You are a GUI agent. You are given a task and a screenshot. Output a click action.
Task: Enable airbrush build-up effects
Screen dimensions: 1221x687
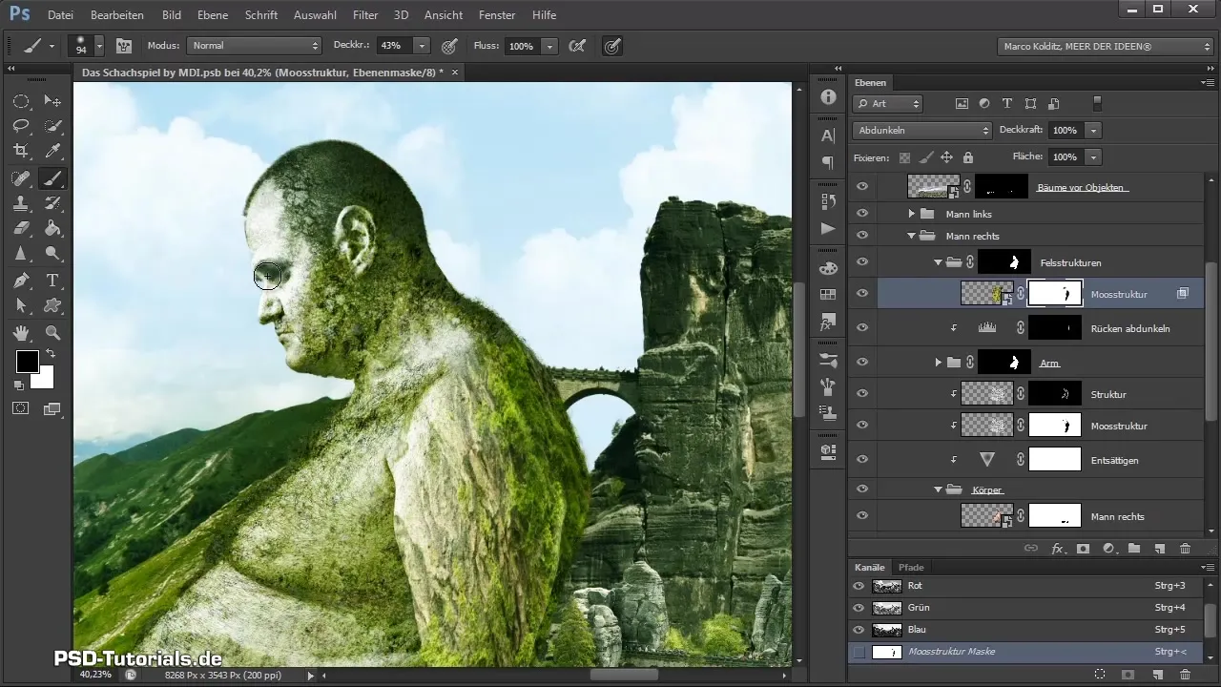[576, 45]
